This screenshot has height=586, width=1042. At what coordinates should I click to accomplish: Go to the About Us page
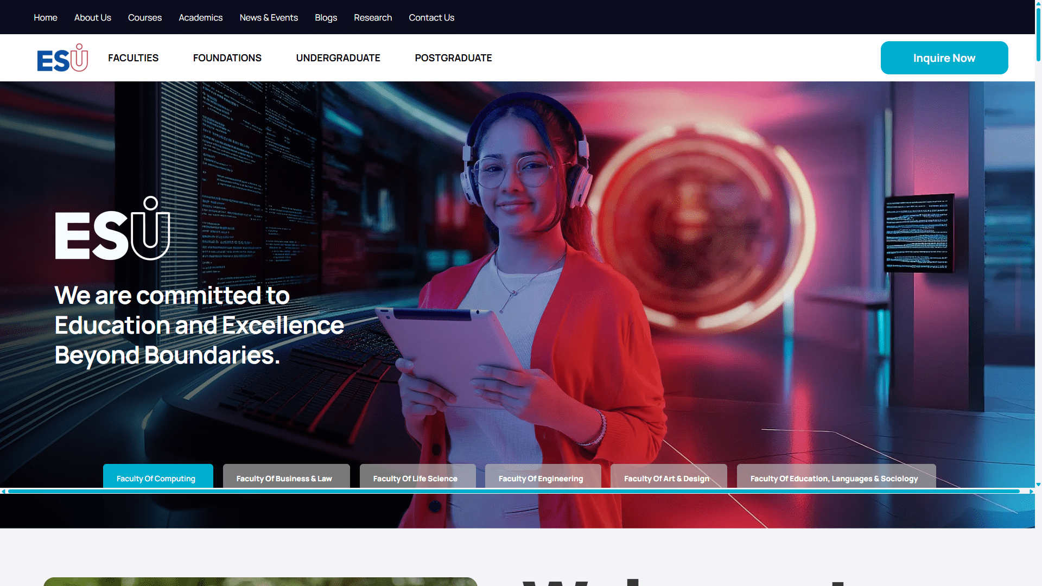click(93, 17)
